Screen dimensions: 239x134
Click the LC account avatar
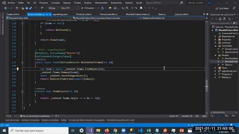tap(210, 3)
